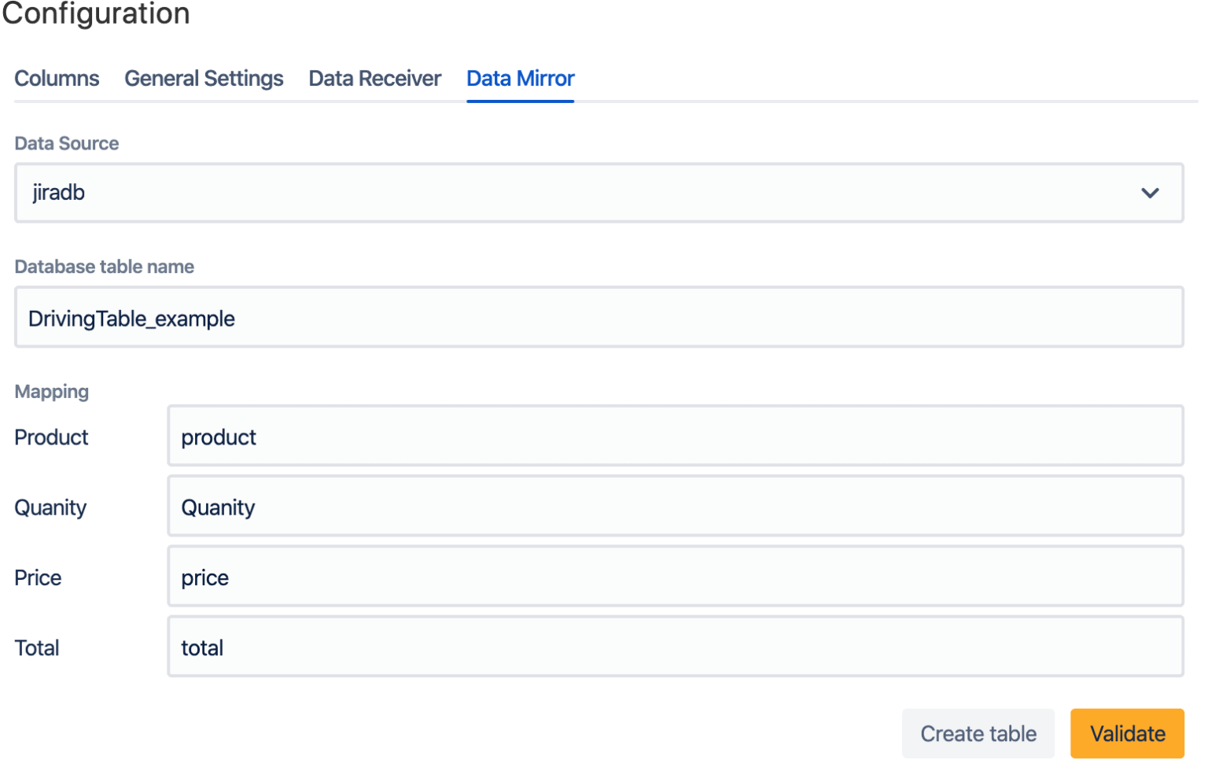Focus the Price mapping field containing price
The image size is (1208, 771).
coord(675,577)
